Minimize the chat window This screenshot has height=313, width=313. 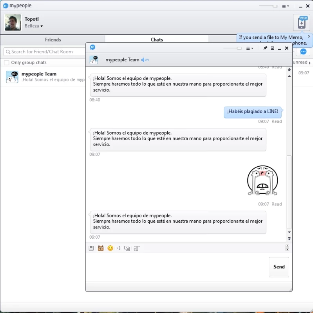pos(279,49)
